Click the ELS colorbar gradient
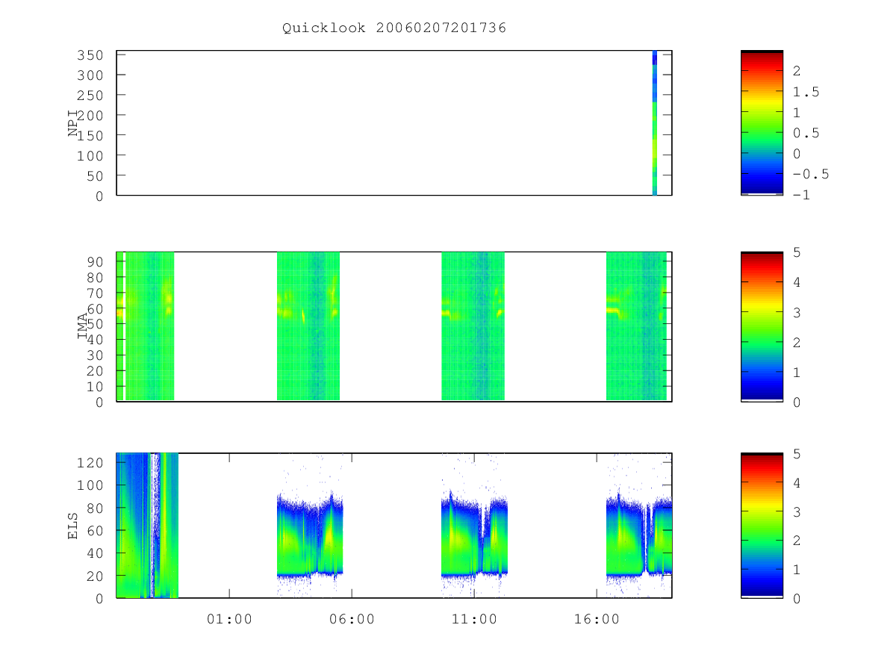Image resolution: width=896 pixels, height=672 pixels. point(762,525)
